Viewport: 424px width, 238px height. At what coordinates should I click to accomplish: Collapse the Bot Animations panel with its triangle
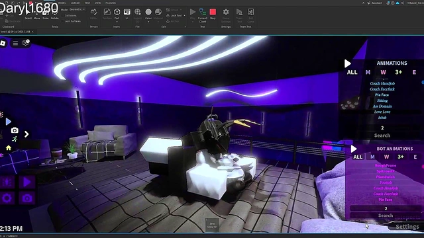pyautogui.click(x=353, y=149)
